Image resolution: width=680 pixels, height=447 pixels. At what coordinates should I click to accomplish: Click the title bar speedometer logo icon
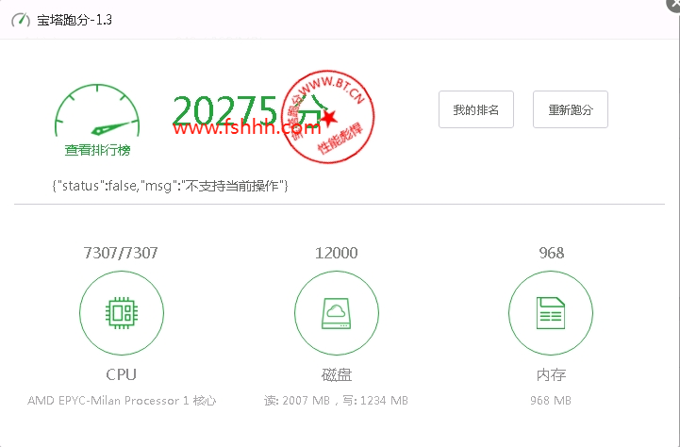[21, 20]
